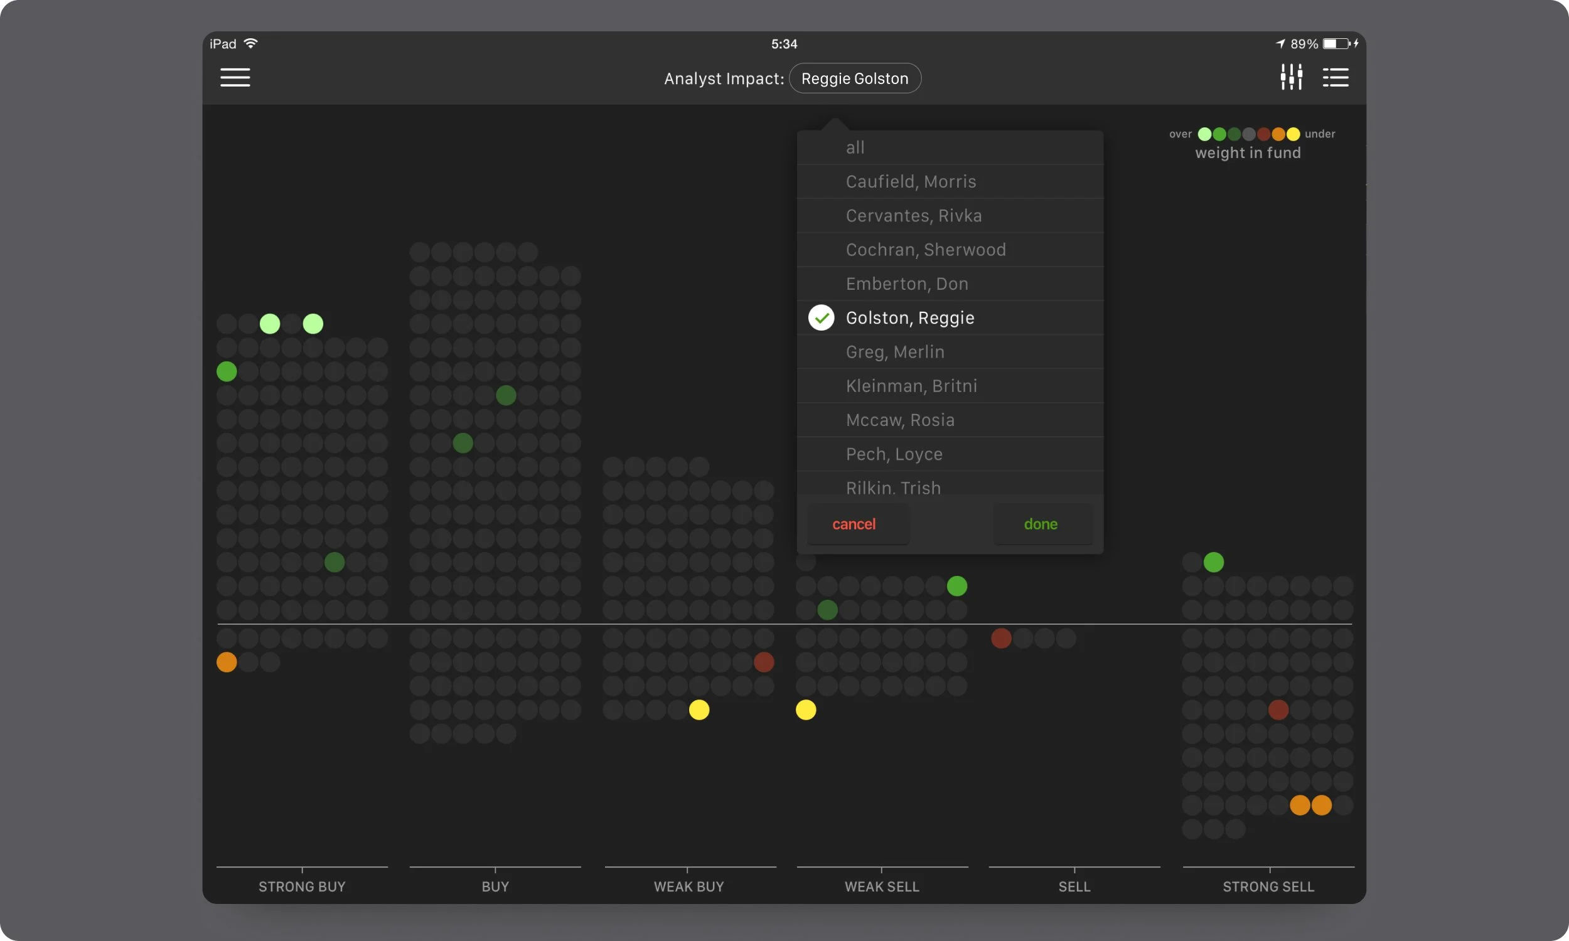Switch to list view icon
Screen dimensions: 1569x941
tap(1335, 78)
